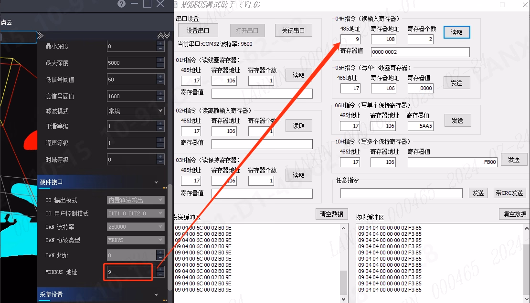Click the 关闭串口 button
The image size is (530, 303).
[293, 30]
